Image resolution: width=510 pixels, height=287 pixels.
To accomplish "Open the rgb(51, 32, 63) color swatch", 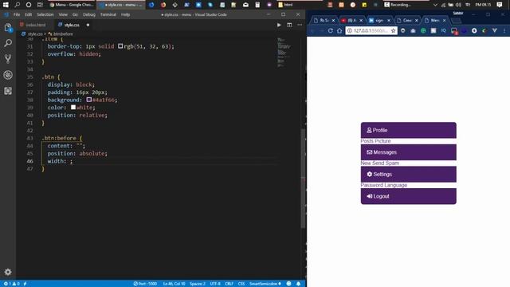I will (x=120, y=46).
